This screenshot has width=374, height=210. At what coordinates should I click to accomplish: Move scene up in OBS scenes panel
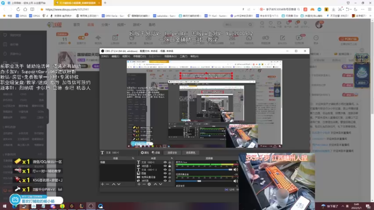(114, 184)
